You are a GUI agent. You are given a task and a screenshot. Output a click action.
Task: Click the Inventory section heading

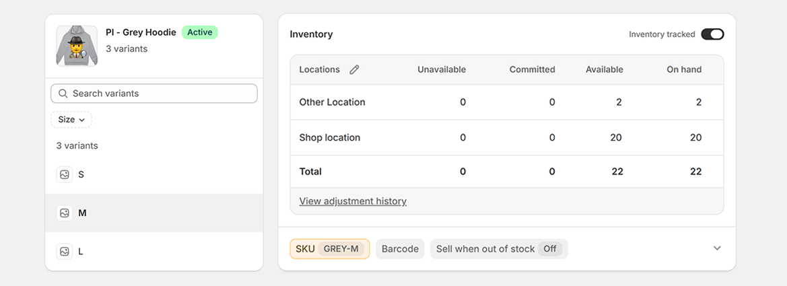tap(311, 34)
